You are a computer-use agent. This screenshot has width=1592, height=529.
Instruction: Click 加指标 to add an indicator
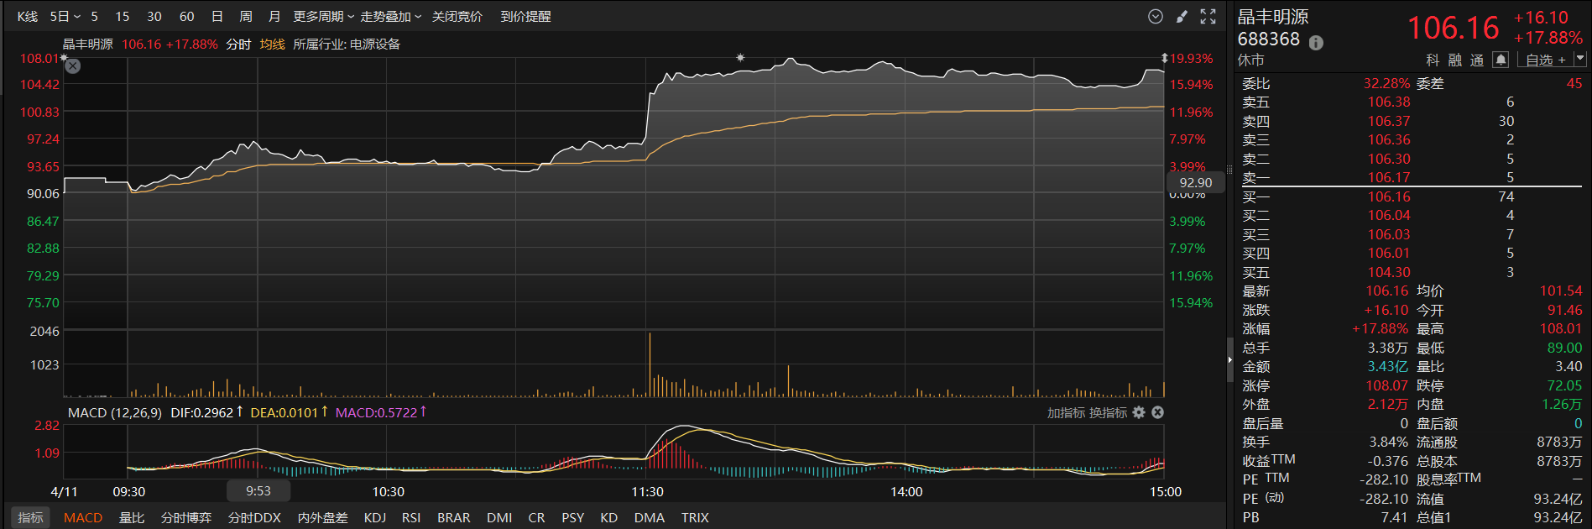1065,413
